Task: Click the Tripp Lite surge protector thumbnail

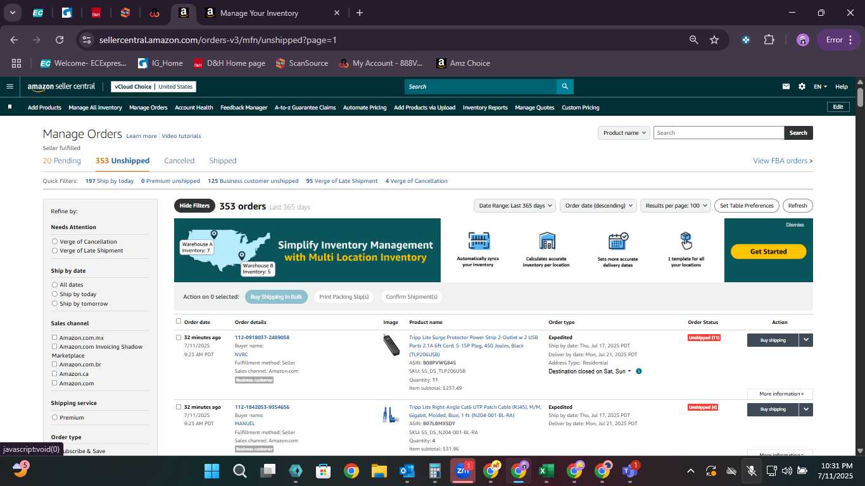Action: click(391, 346)
